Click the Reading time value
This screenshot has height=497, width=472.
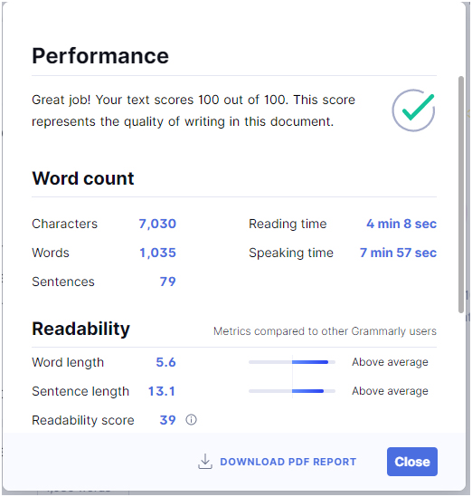(x=401, y=224)
